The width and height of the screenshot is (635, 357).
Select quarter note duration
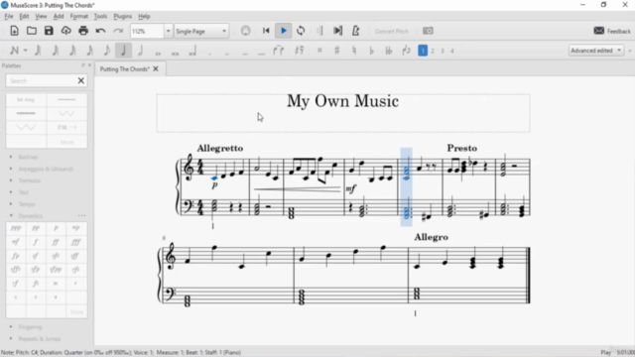click(x=123, y=51)
